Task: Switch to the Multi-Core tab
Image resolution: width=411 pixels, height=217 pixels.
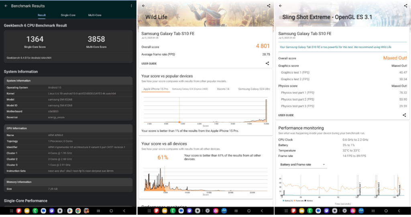Action: click(95, 15)
